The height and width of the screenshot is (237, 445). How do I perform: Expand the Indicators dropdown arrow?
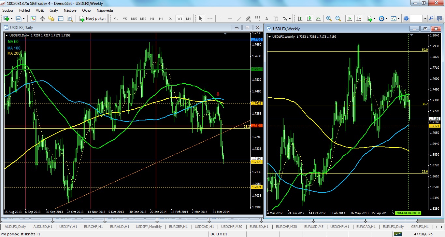(375, 19)
